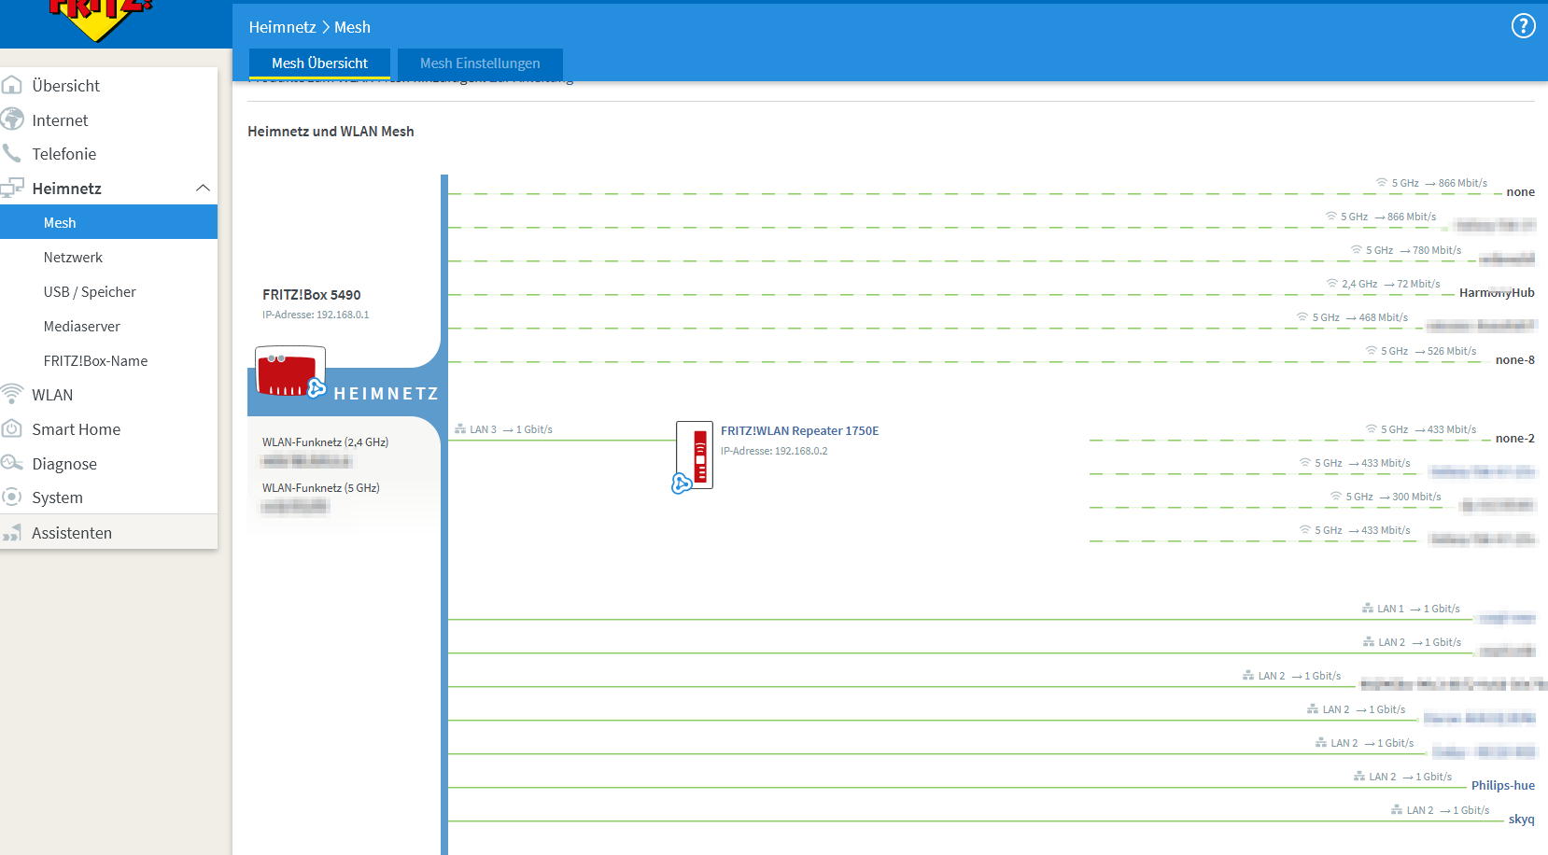Collapse the Heimnetz menu chevron

(x=203, y=188)
